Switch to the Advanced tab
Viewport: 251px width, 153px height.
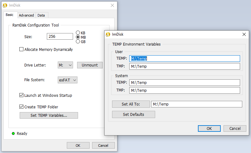coord(27,15)
